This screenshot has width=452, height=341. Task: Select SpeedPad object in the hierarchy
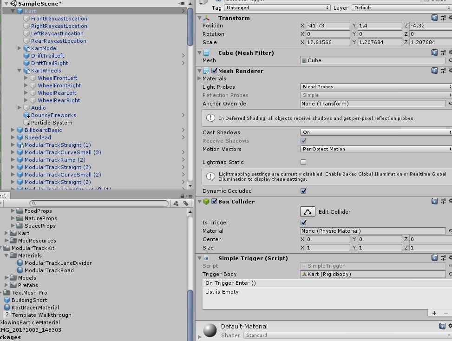pos(38,138)
